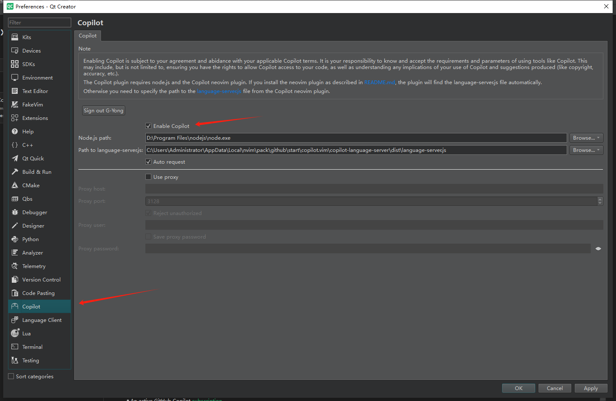Select the FakeVim icon

pyautogui.click(x=15, y=104)
